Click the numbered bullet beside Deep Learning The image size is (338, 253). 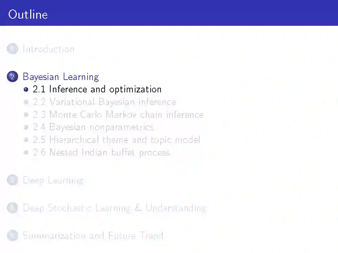click(x=12, y=180)
